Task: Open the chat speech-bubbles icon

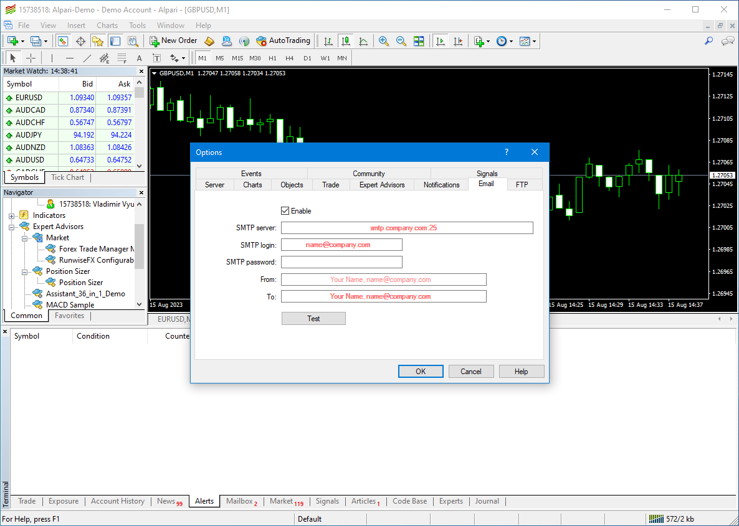Action: tap(728, 41)
